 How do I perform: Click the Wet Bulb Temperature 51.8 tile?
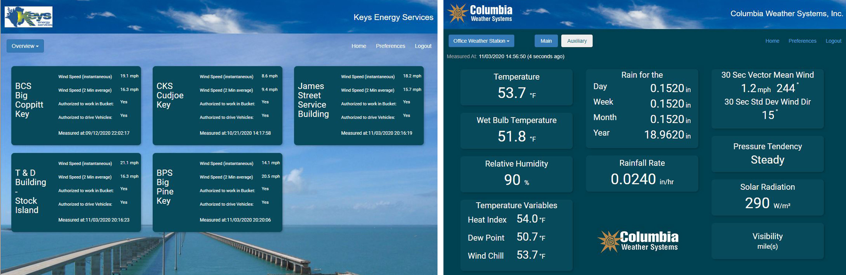[516, 130]
